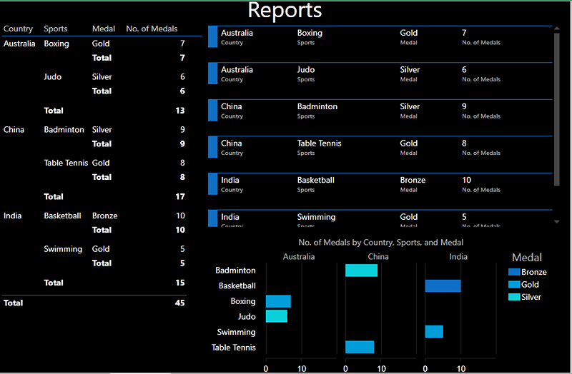572x374 pixels.
Task: Select the Australia Boxing card blue accent bar
Action: click(212, 37)
